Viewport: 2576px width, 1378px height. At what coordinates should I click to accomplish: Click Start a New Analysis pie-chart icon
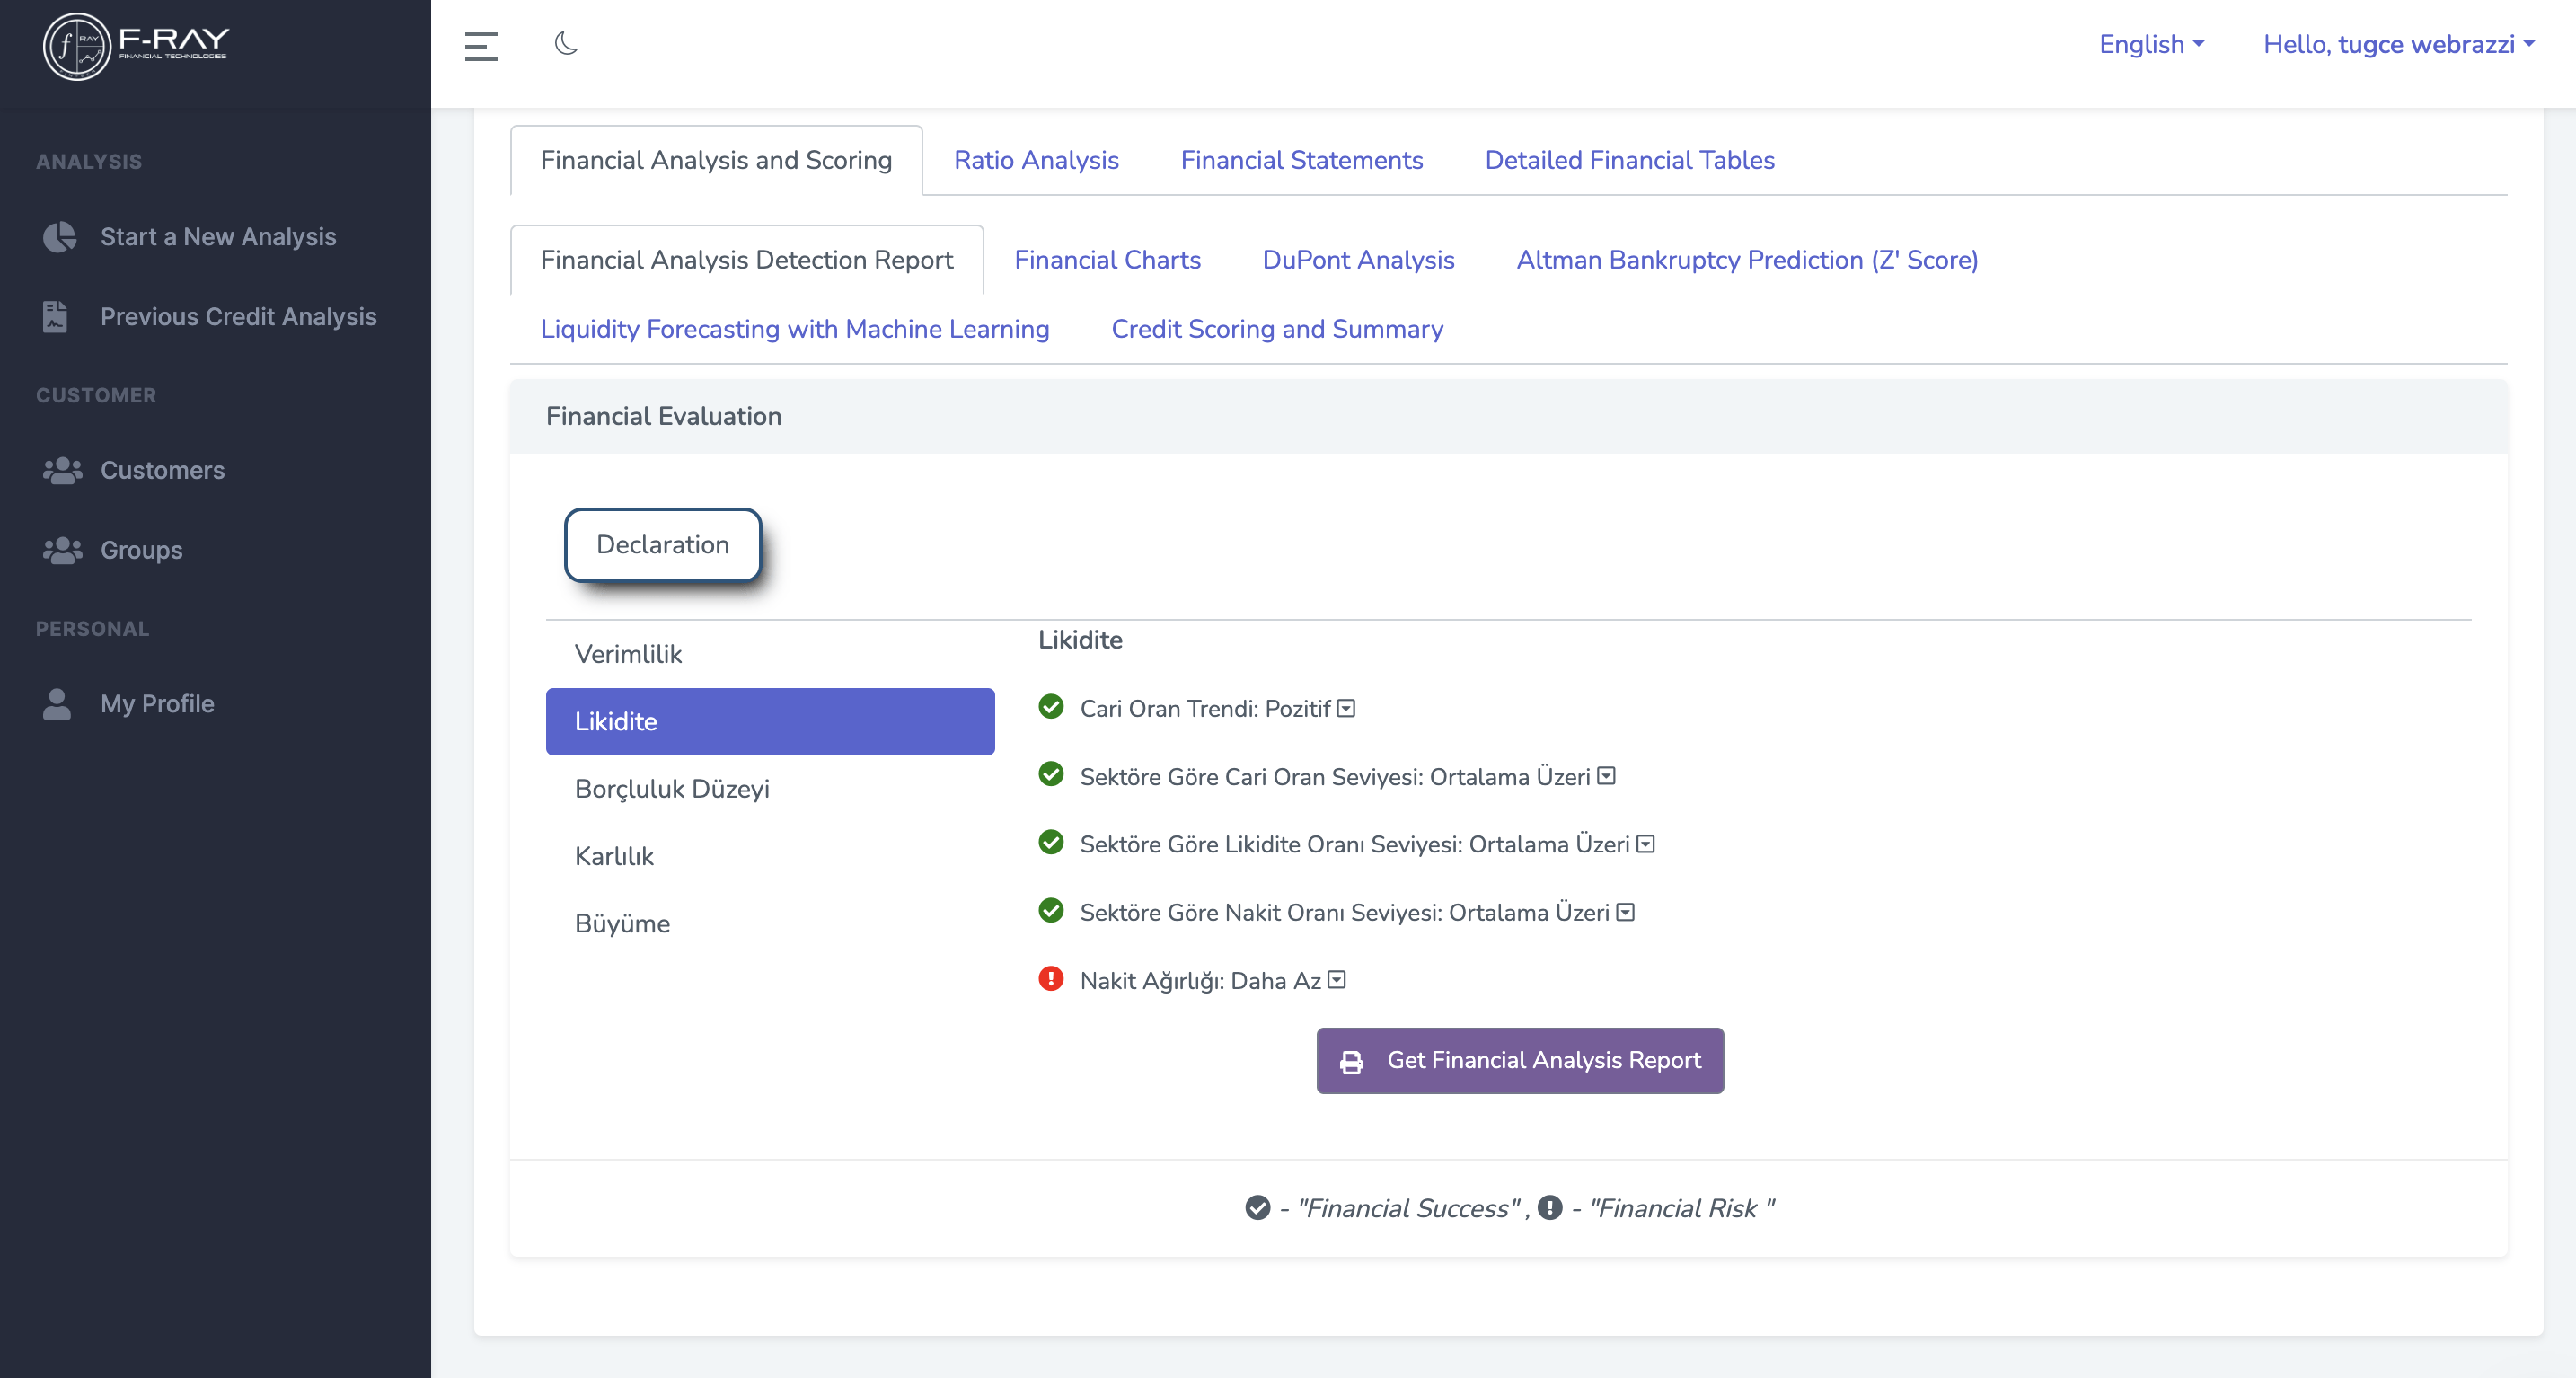[x=59, y=237]
